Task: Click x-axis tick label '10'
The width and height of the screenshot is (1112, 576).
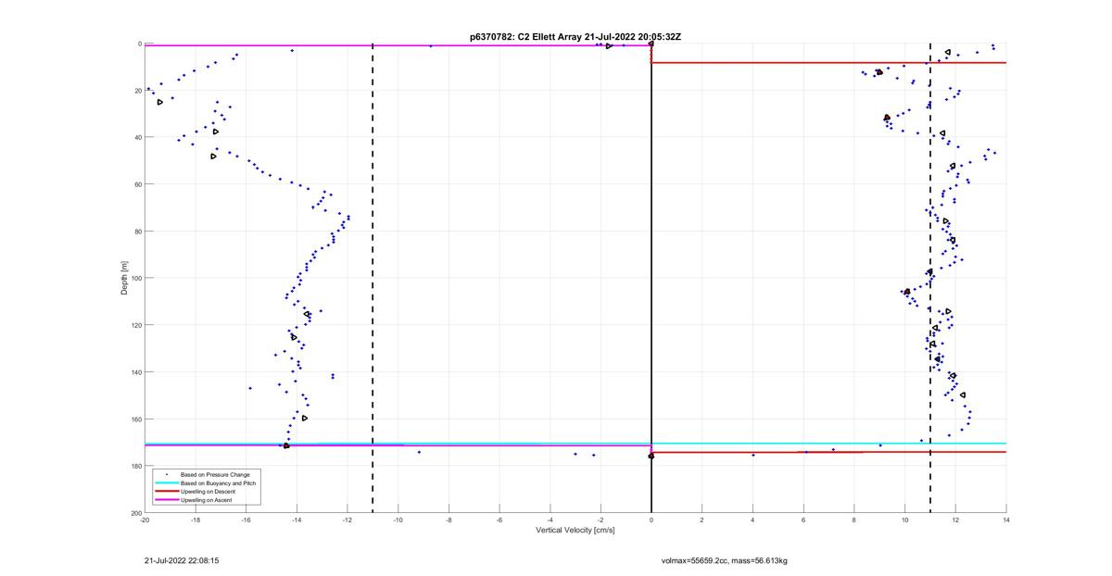Action: 905,520
